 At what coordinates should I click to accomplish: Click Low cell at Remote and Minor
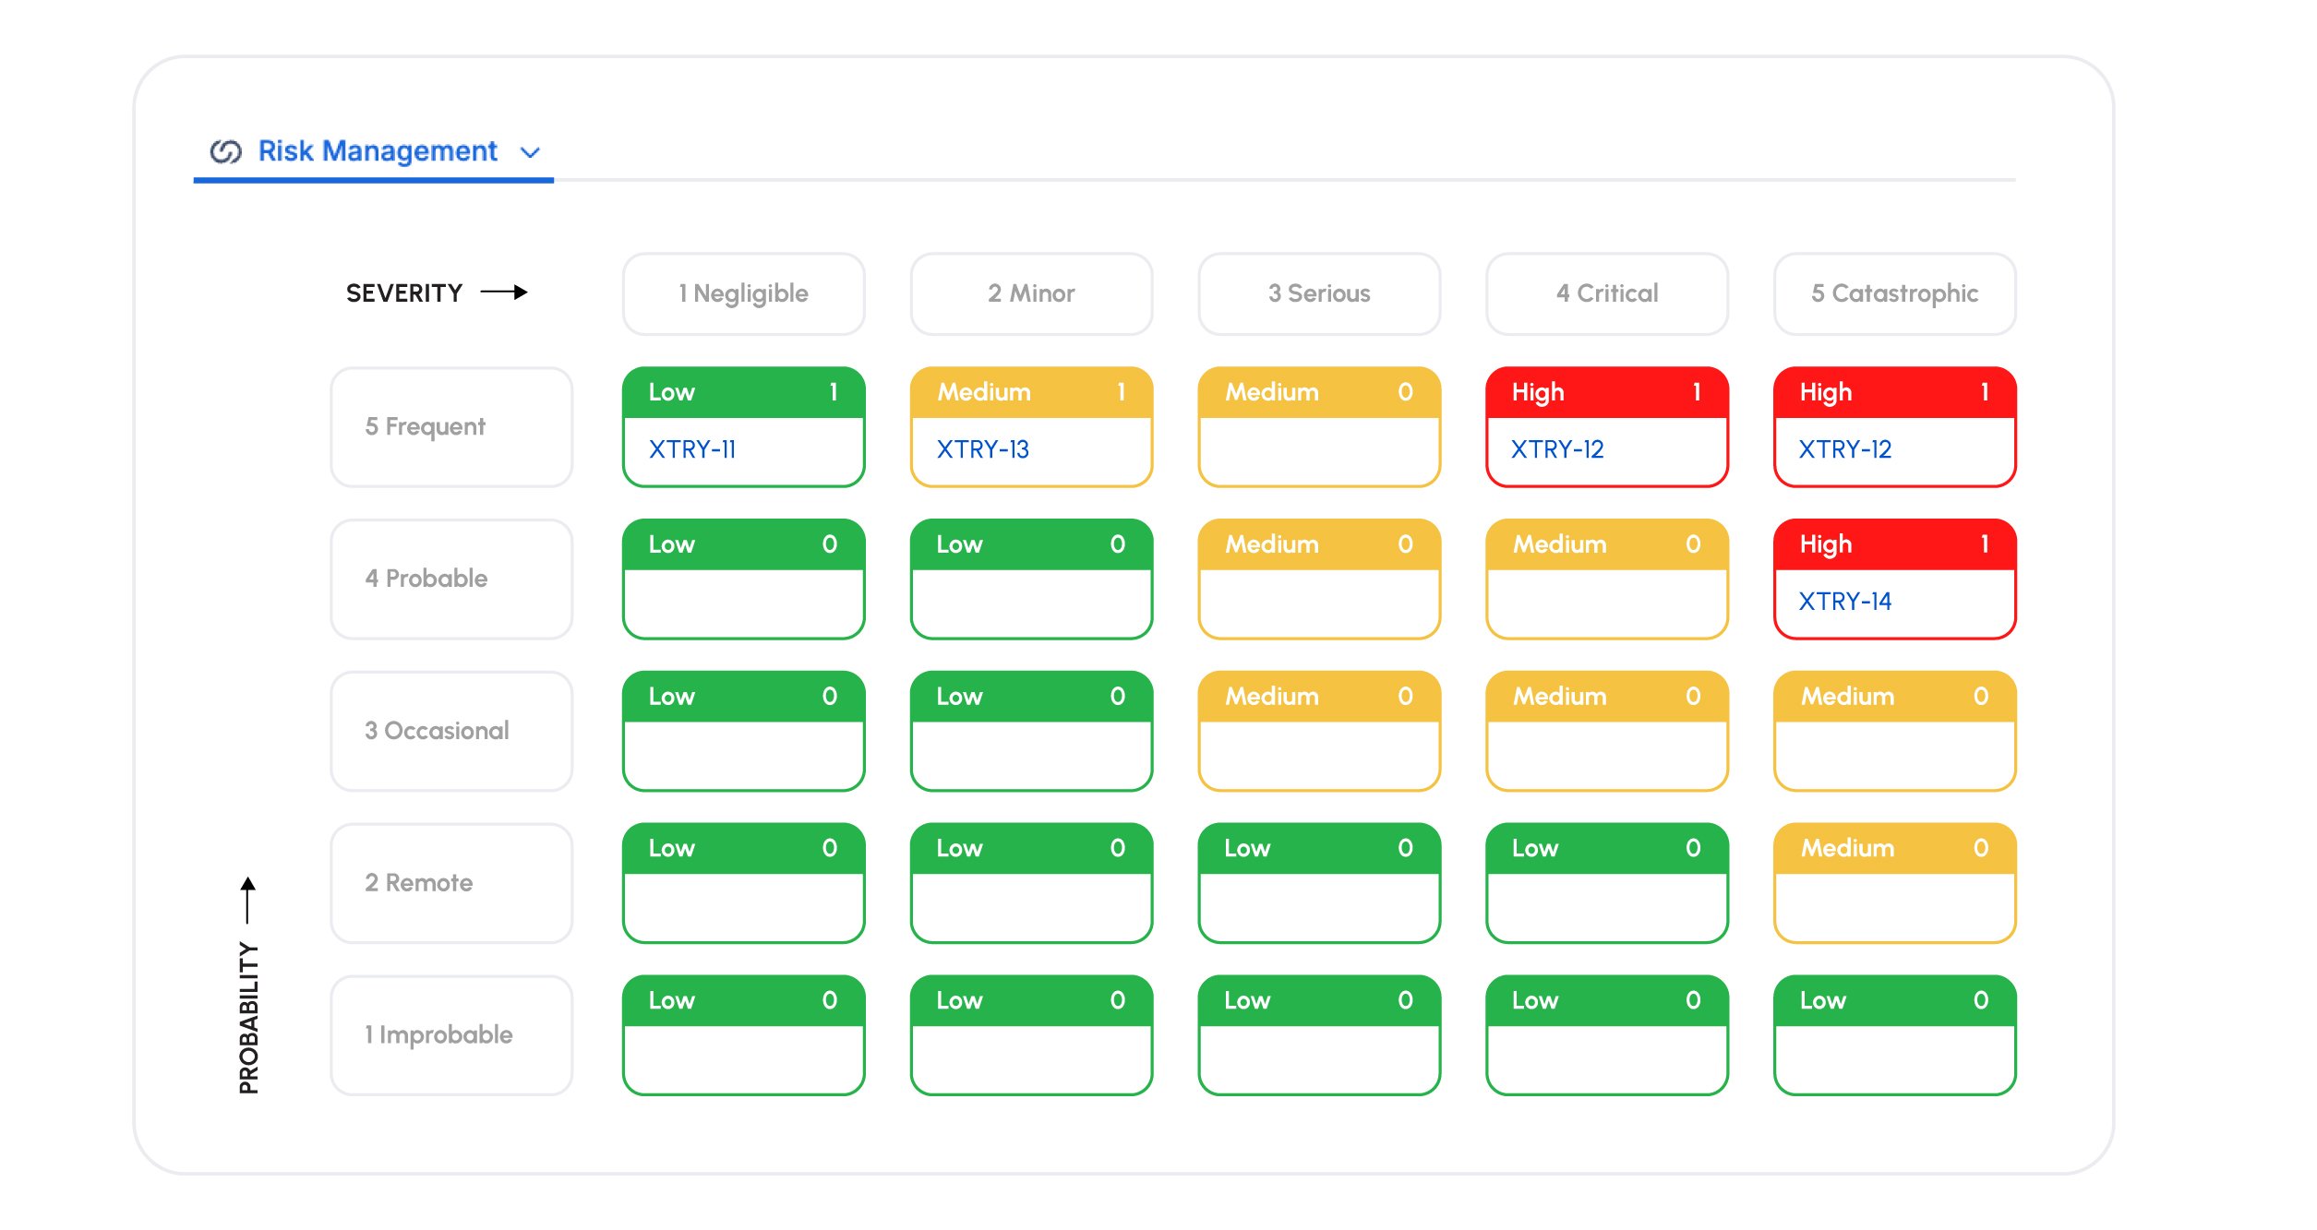(x=1032, y=883)
